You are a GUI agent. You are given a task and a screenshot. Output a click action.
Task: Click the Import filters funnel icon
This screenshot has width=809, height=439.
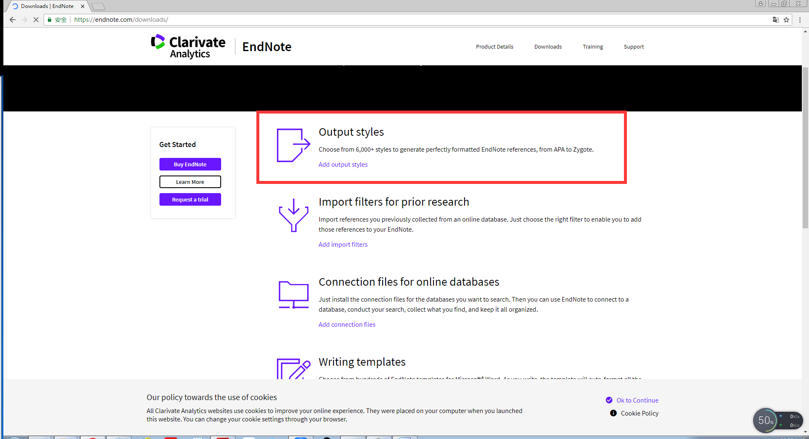(294, 215)
